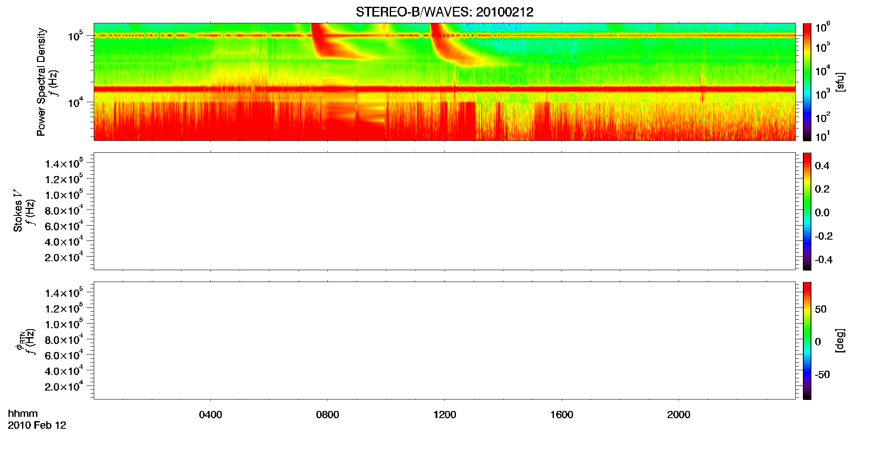
Task: Click 2.0×10^4 tick on the φ RTN axis
Action: [64, 386]
